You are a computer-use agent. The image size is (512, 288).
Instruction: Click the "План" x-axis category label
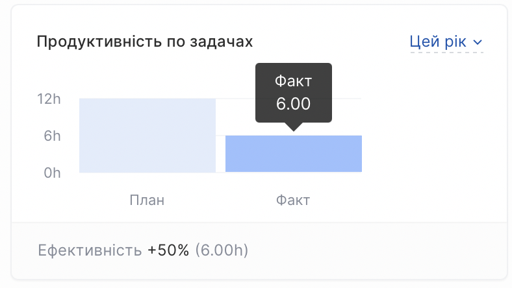point(147,200)
